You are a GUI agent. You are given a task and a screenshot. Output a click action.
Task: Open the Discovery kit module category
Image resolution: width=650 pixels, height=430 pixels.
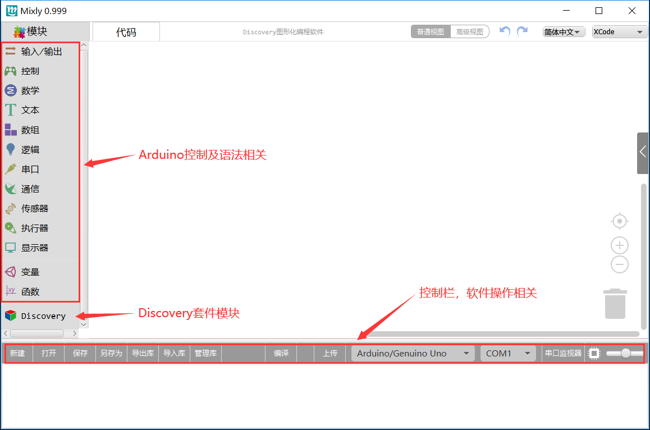40,316
